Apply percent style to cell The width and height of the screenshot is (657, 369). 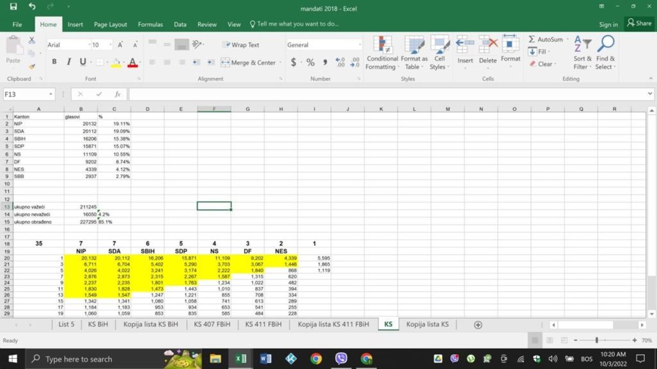310,63
